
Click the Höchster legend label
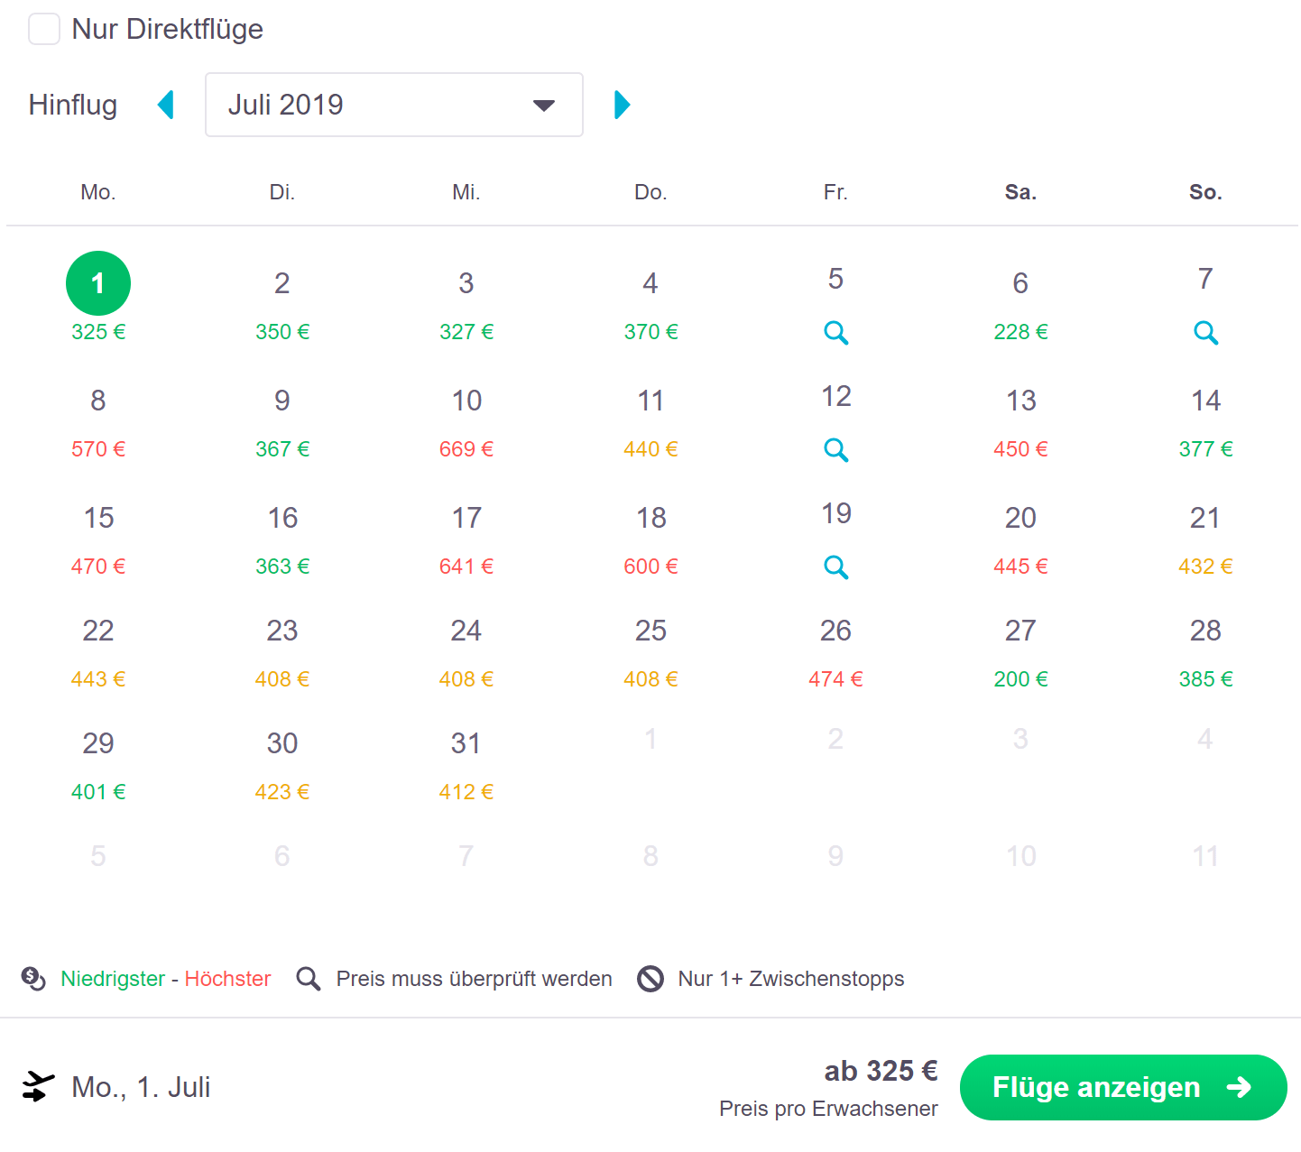(x=227, y=979)
